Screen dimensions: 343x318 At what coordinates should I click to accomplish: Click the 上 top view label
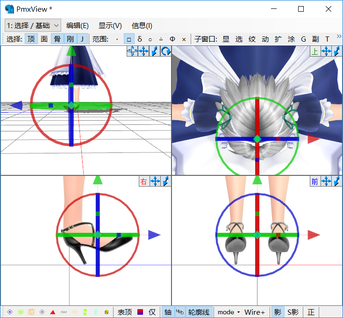pyautogui.click(x=315, y=51)
